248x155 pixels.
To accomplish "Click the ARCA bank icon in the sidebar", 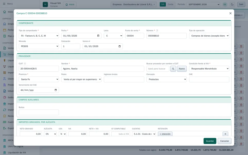I will 5,140.
